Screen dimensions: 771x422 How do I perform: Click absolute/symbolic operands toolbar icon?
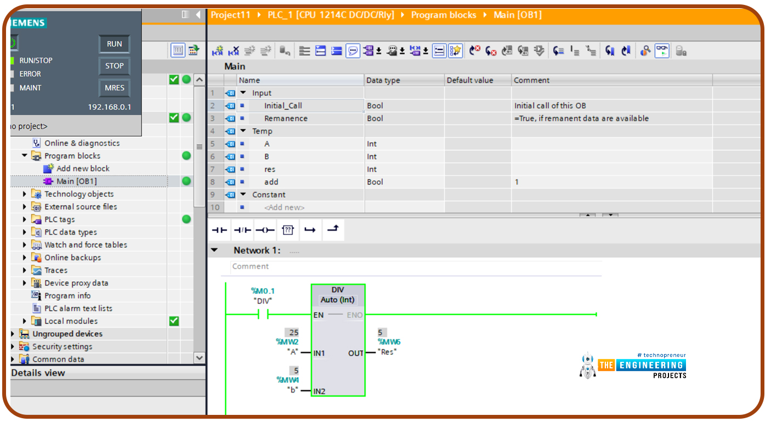pyautogui.click(x=367, y=51)
